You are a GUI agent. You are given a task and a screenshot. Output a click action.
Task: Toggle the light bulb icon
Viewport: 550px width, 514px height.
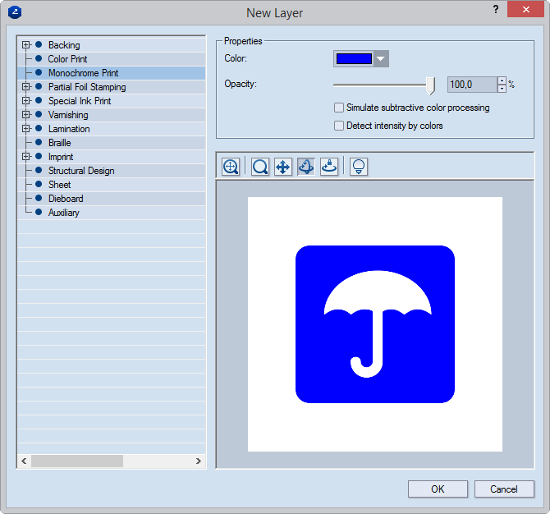point(358,167)
